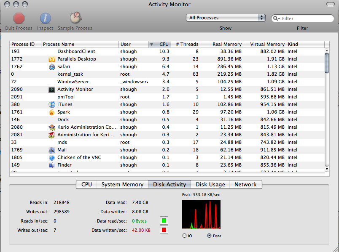
Task: Switch to the System Memory tab
Action: click(122, 184)
